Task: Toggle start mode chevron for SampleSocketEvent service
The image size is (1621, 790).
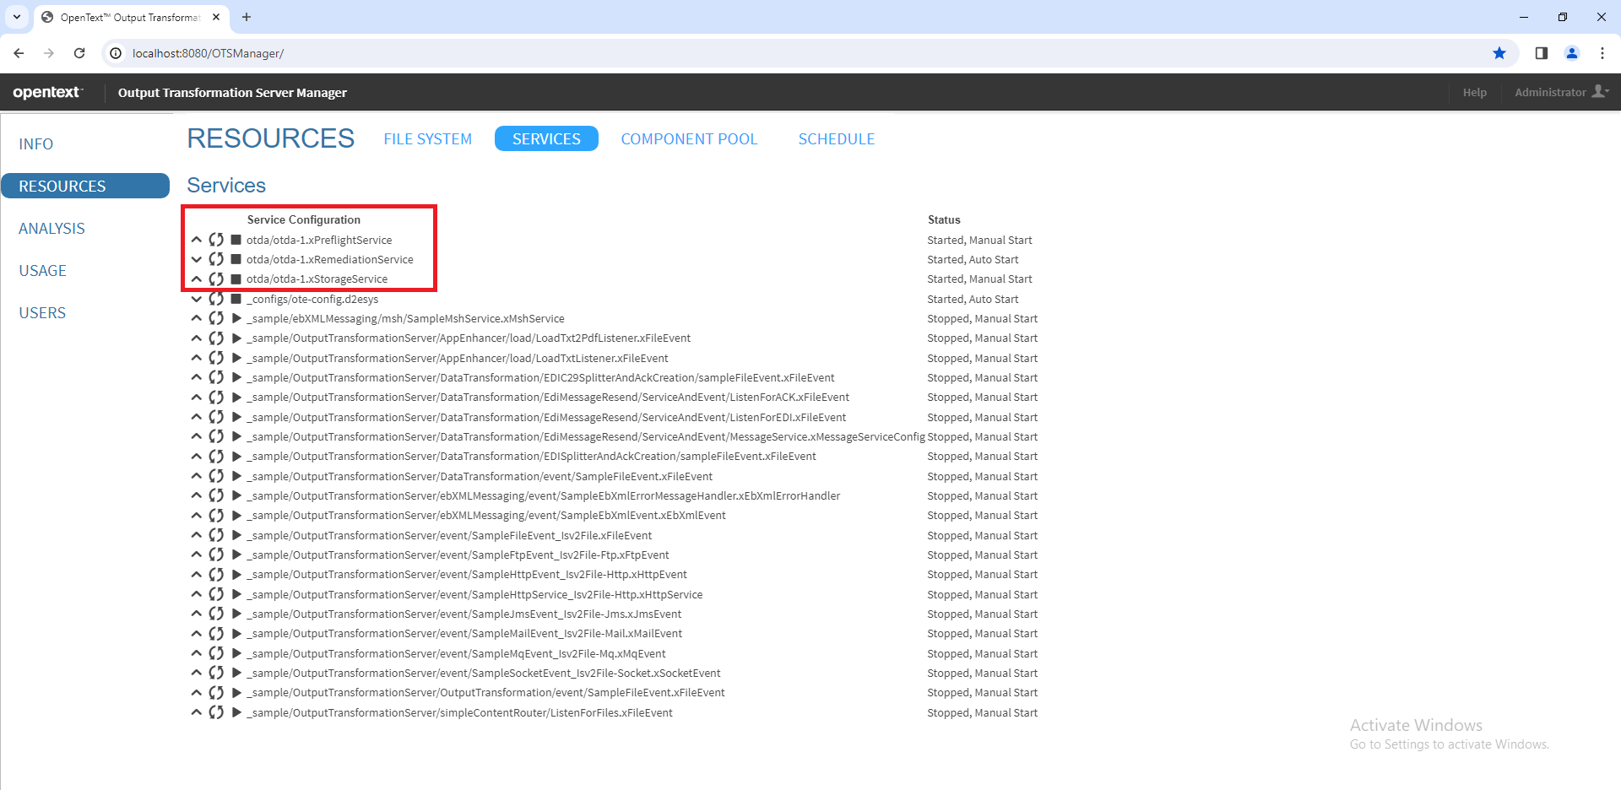Action: click(196, 674)
